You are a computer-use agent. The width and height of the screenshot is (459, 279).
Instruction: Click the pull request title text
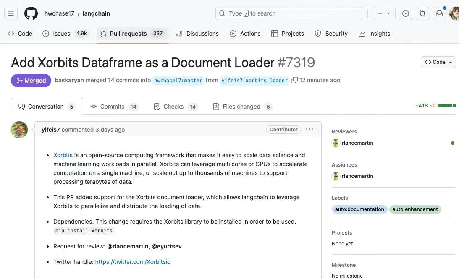click(x=142, y=62)
